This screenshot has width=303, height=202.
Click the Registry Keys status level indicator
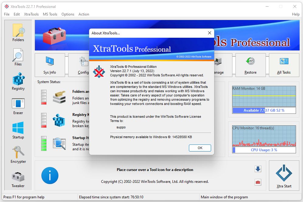coord(44,120)
